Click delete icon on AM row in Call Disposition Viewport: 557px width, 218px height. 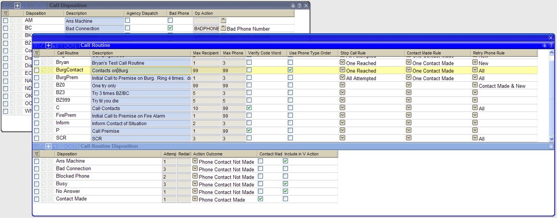coord(19,21)
